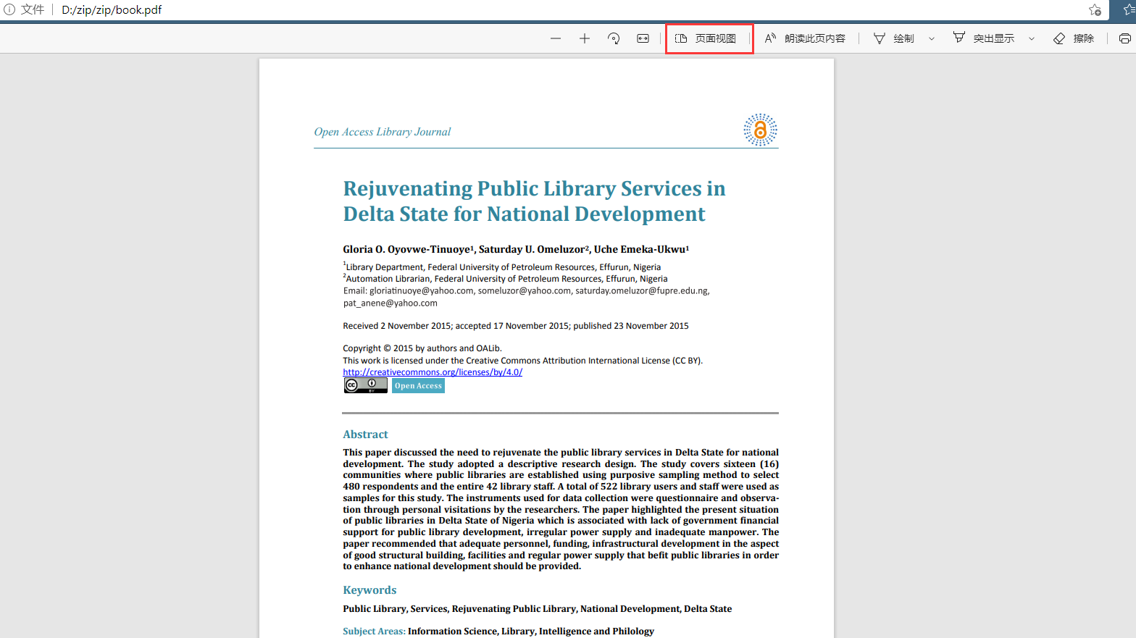The width and height of the screenshot is (1136, 638).
Task: Open the Page view (页面视图) option
Action: (706, 38)
